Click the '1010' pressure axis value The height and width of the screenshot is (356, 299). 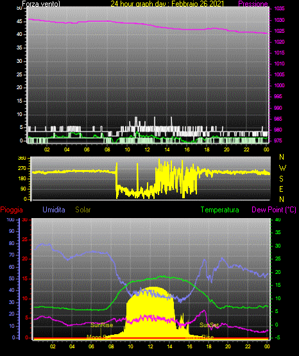[x=279, y=64]
